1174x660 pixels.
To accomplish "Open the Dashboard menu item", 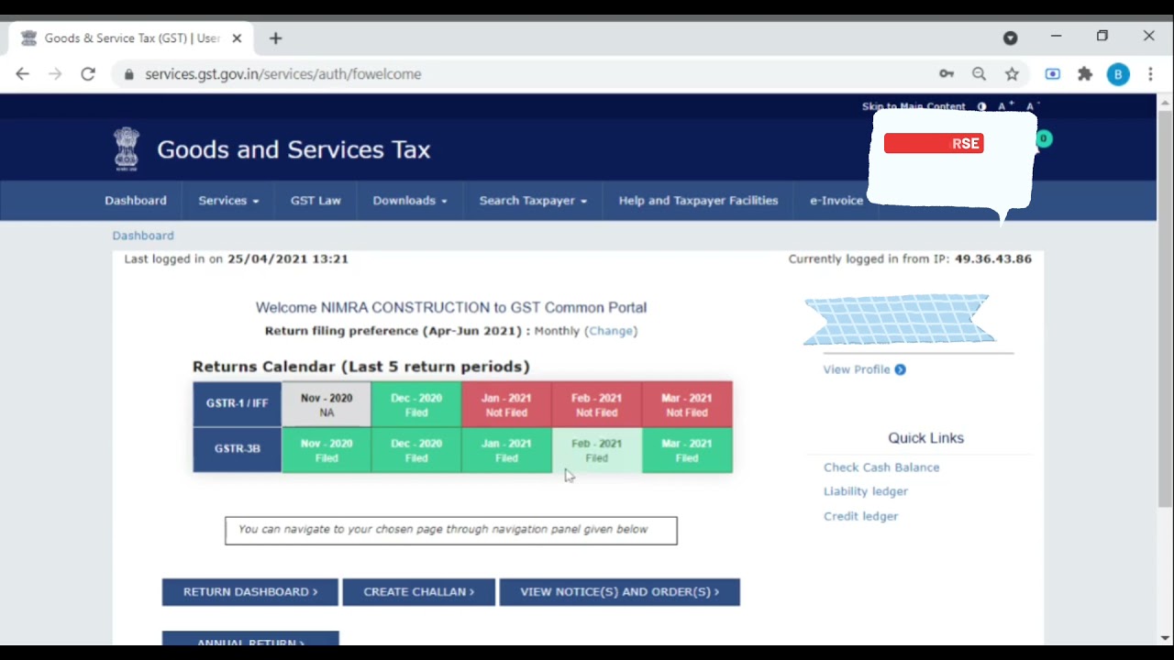I will pos(136,201).
